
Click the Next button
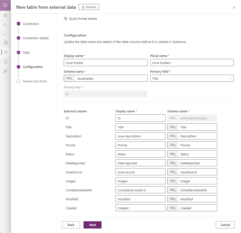pyautogui.click(x=92, y=225)
